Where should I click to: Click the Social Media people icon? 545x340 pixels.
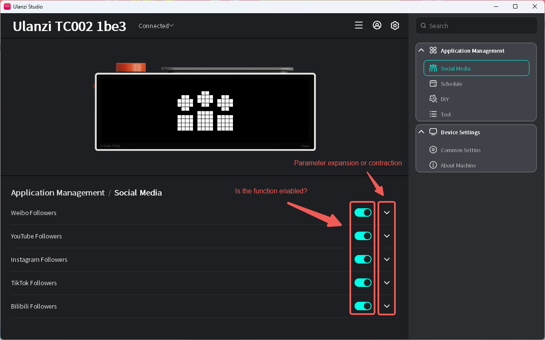pos(433,68)
